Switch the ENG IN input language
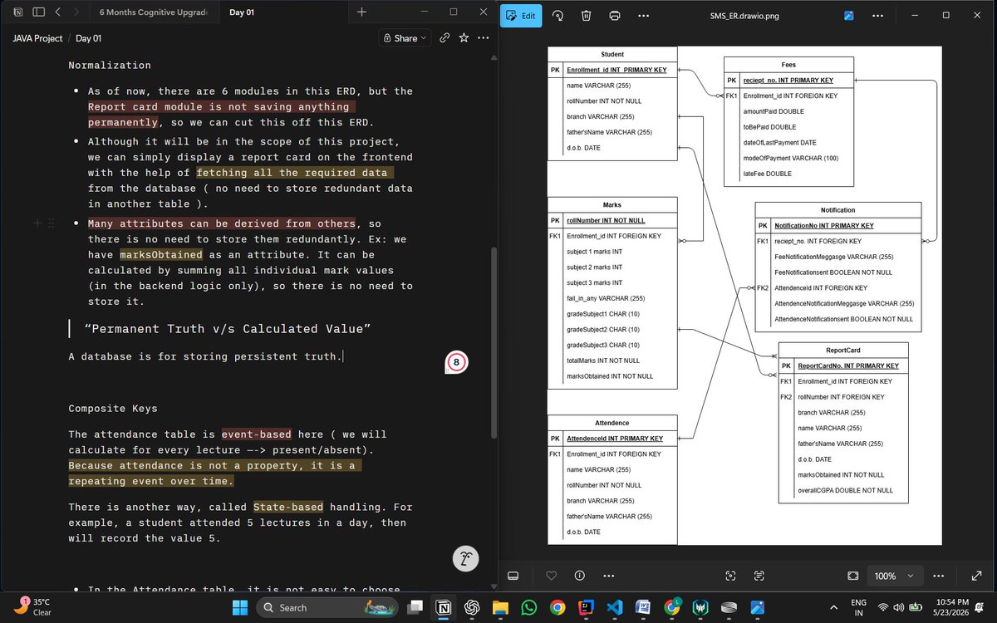Image resolution: width=997 pixels, height=623 pixels. click(858, 607)
